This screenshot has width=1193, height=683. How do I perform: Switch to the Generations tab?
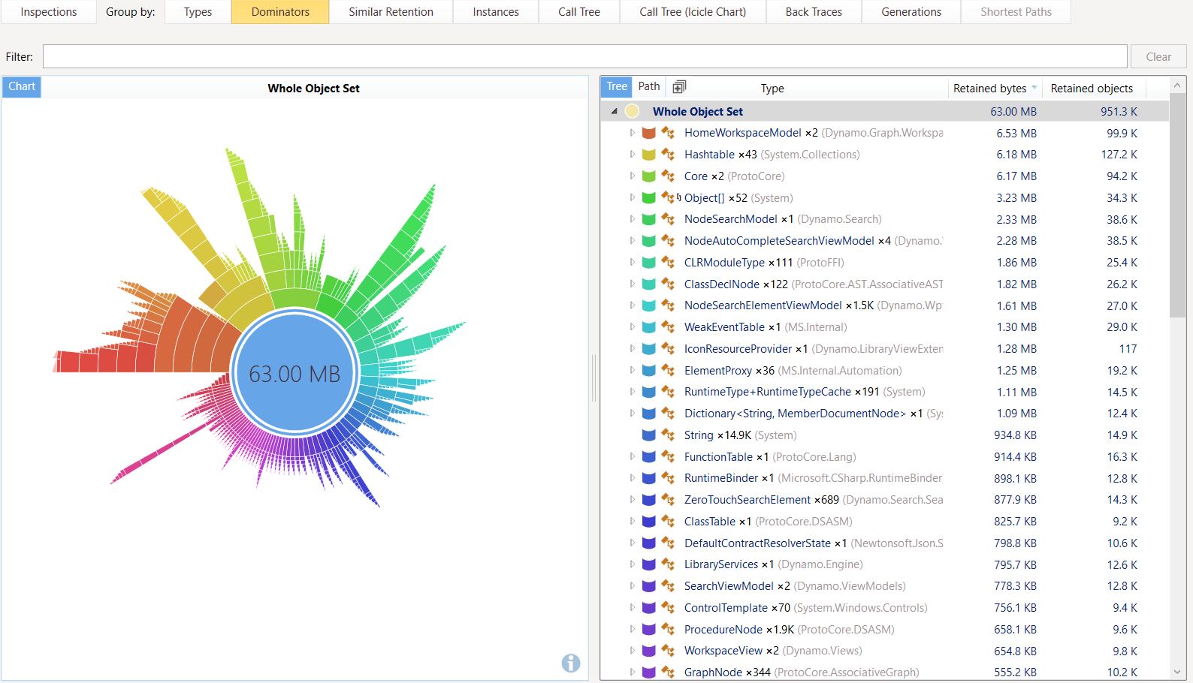click(x=911, y=12)
